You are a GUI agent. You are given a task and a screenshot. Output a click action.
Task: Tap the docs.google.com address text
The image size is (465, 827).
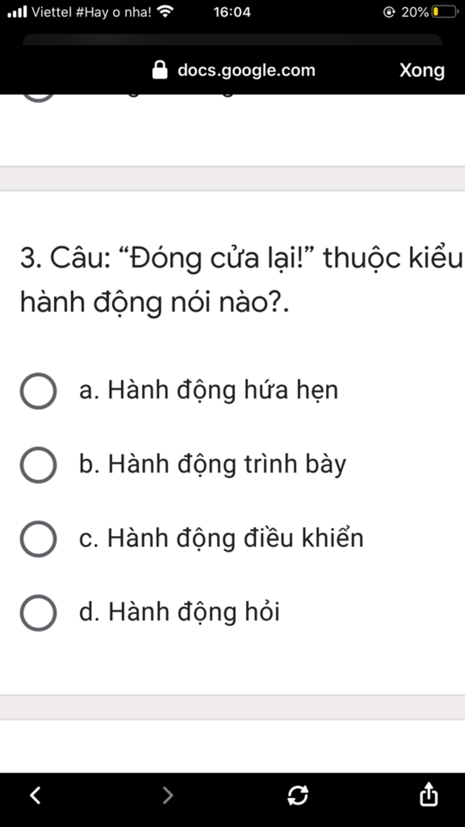[246, 70]
